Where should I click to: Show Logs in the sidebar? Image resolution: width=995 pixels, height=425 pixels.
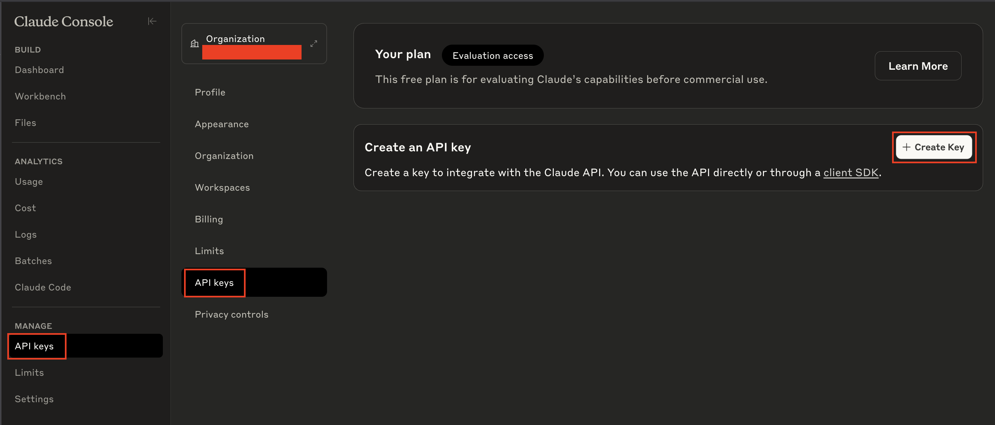pyautogui.click(x=26, y=235)
